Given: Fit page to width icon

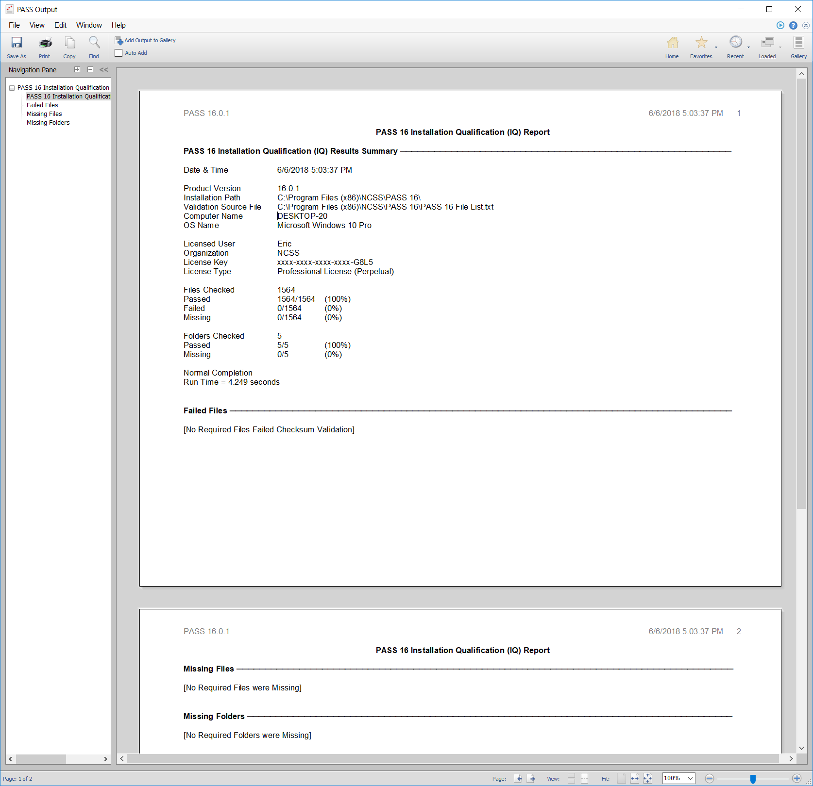Looking at the screenshot, I should pos(635,778).
